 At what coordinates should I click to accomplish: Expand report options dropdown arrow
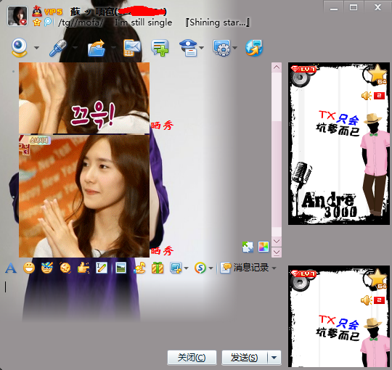click(x=201, y=47)
